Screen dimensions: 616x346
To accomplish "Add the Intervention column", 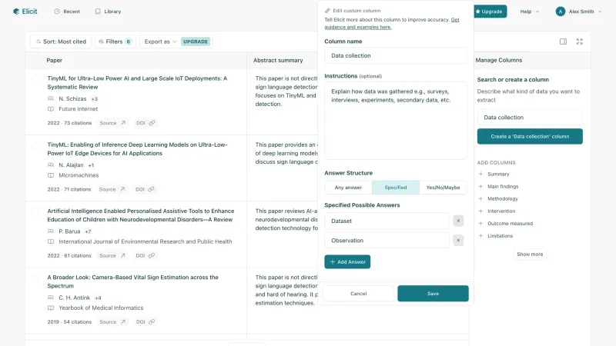I will click(497, 211).
